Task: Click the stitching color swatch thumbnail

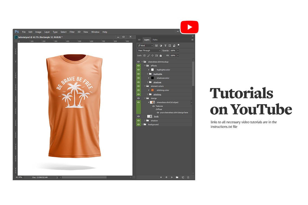Action: [x=152, y=90]
